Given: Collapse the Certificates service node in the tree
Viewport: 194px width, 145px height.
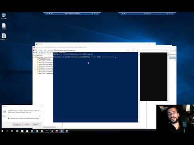Looking at the screenshot, I should [x=34, y=57].
